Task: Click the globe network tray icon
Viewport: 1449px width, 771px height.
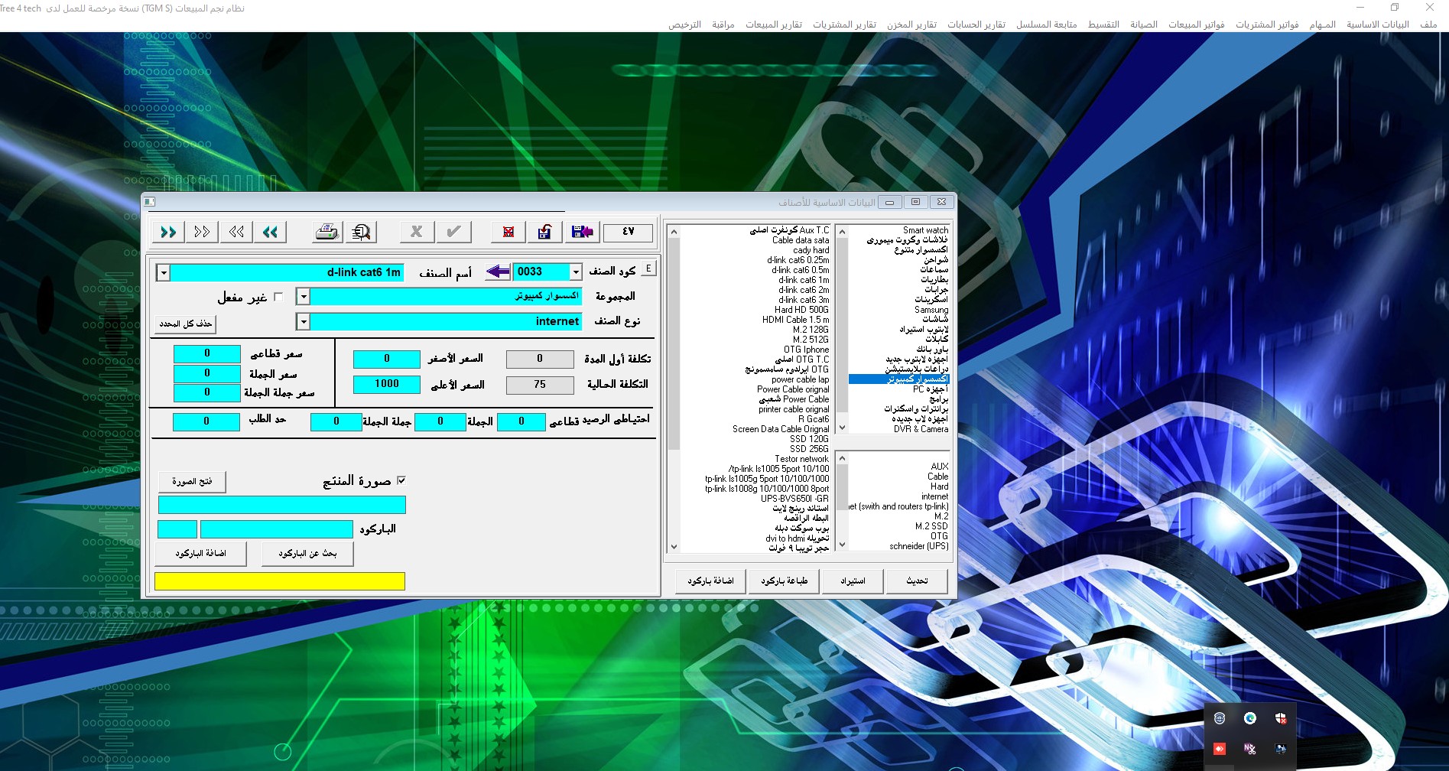Action: click(x=1220, y=718)
